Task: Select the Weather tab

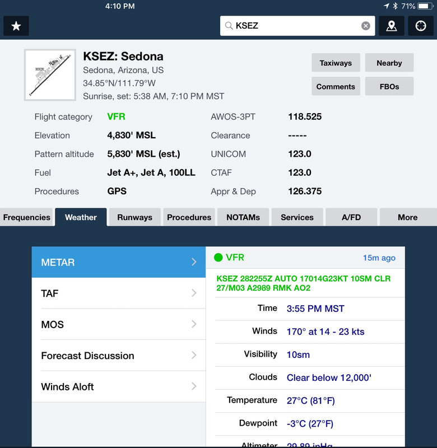Action: click(81, 217)
